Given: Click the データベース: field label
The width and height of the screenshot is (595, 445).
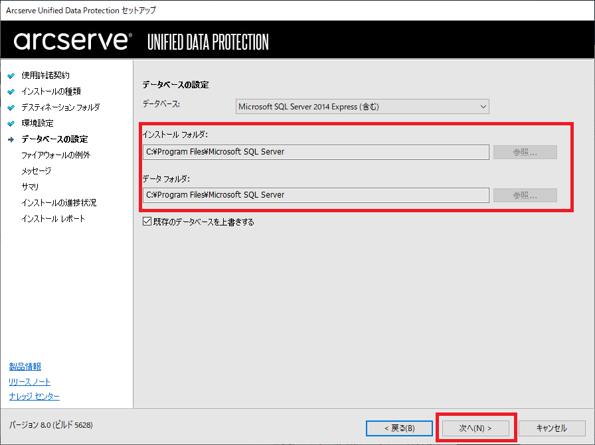Looking at the screenshot, I should [x=161, y=104].
